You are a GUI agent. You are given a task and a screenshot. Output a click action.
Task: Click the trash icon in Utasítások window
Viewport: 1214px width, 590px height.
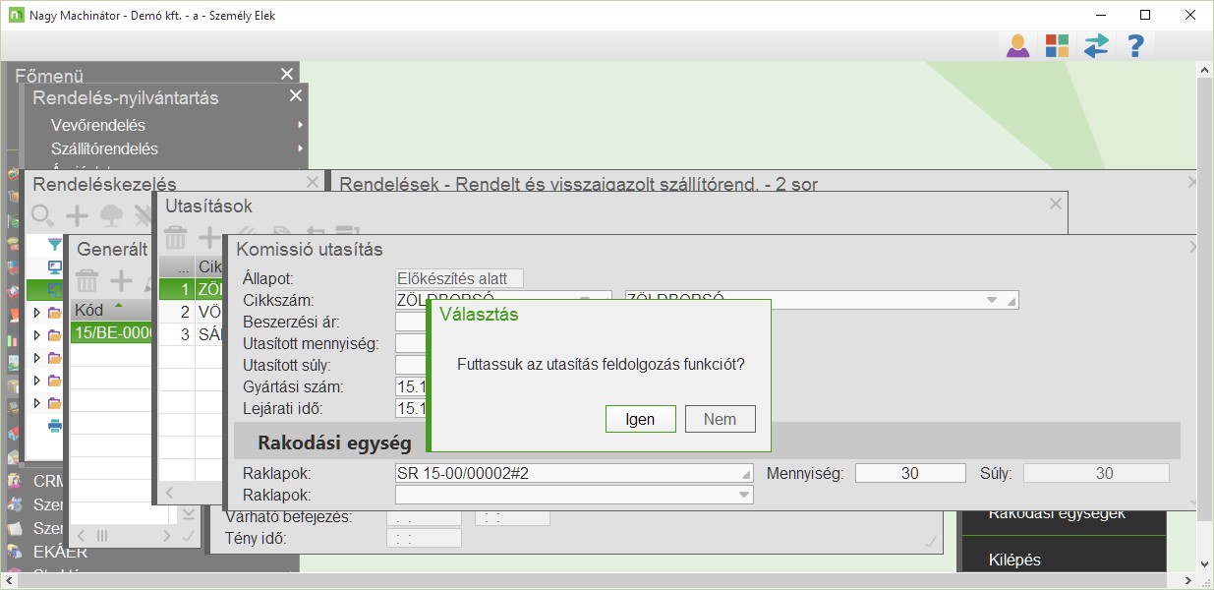tap(175, 237)
